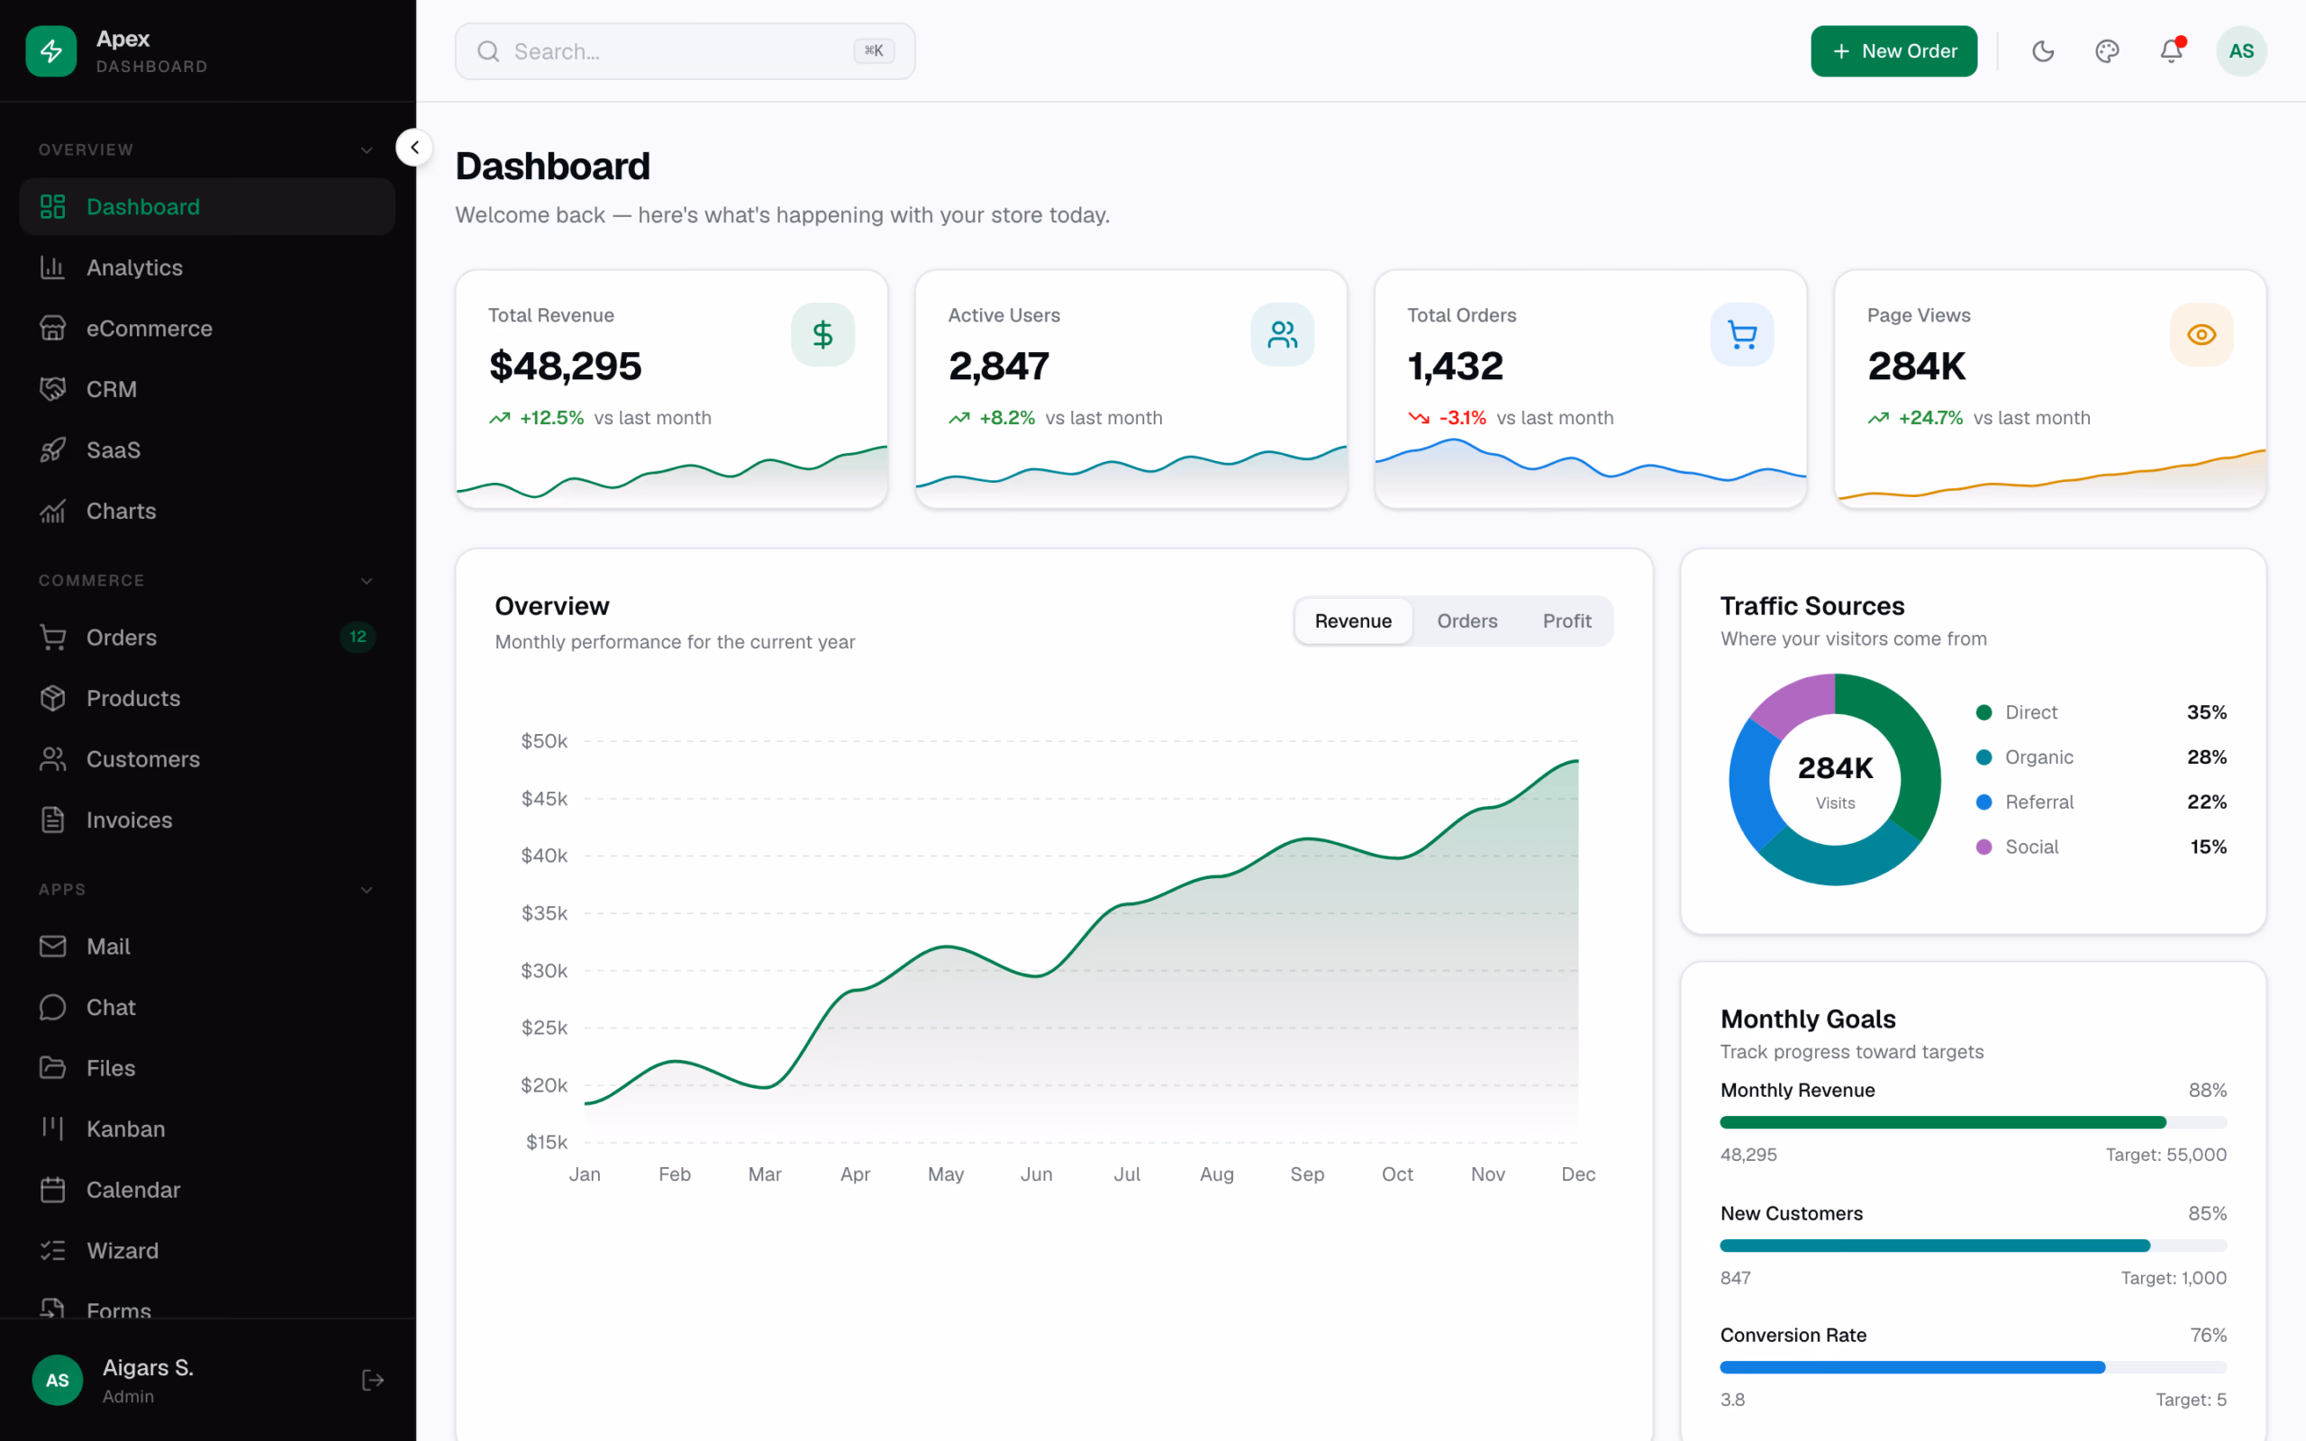Click the Aigars S. profile name
This screenshot has width=2306, height=1441.
pyautogui.click(x=148, y=1368)
